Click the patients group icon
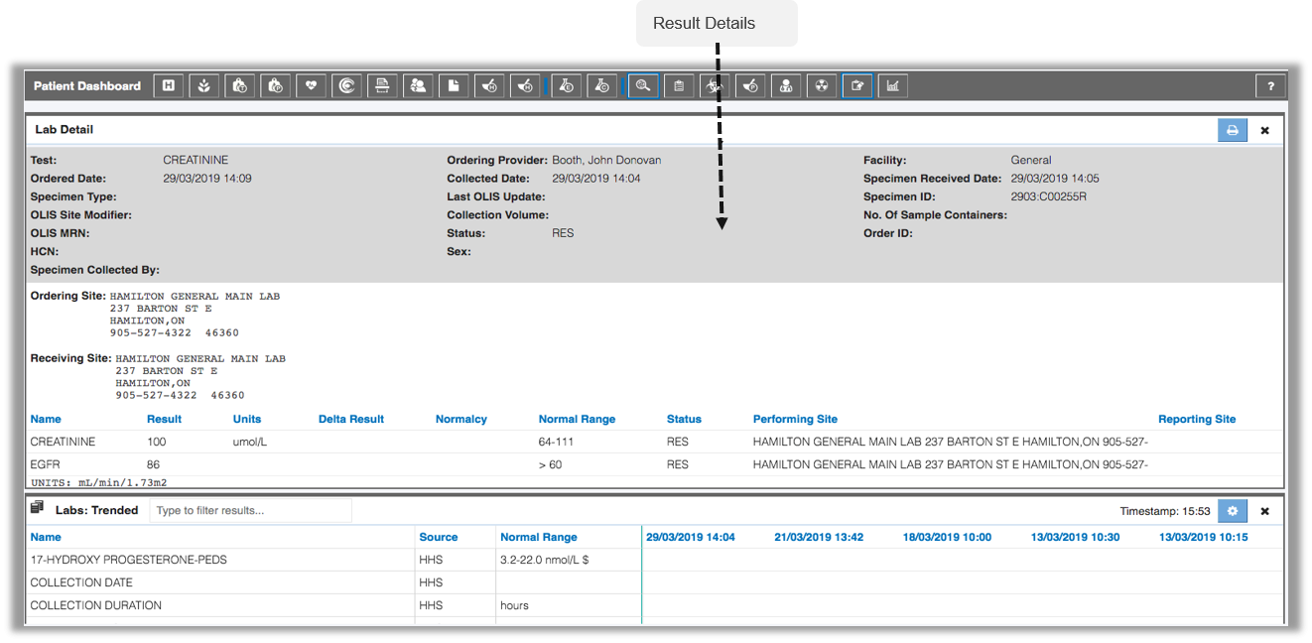 (x=418, y=85)
